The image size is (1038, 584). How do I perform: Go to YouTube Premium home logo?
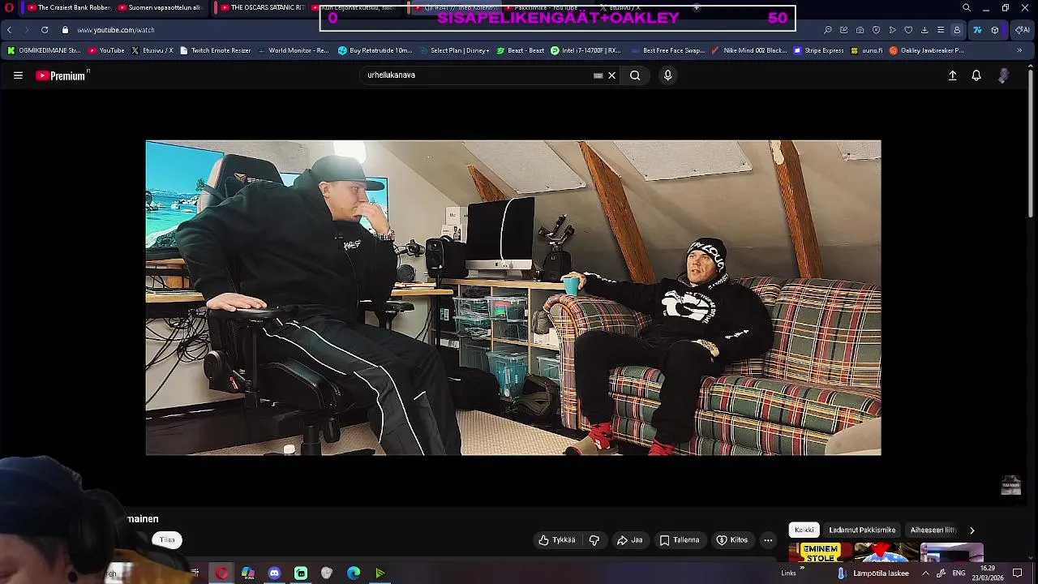click(x=62, y=75)
